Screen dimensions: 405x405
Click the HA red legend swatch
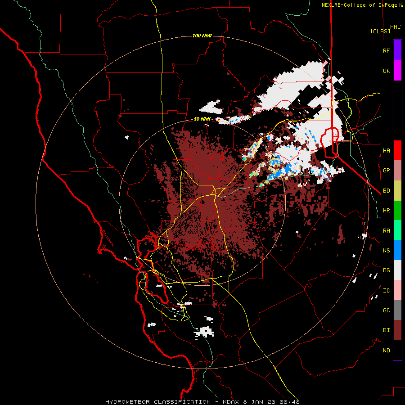click(397, 150)
